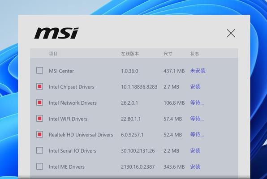267x179 pixels.
Task: Click 安装 link for Intel ME Drivers
Action: [x=195, y=166]
